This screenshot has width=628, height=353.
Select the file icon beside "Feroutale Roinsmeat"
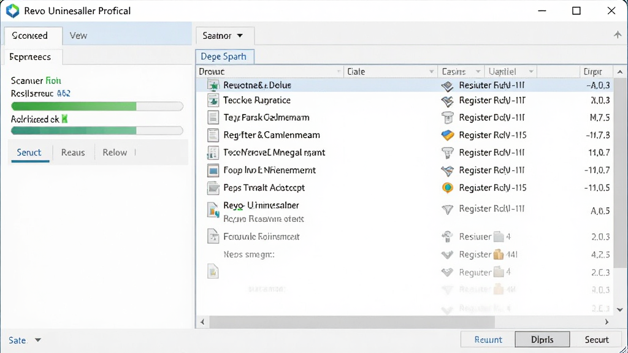click(x=213, y=237)
